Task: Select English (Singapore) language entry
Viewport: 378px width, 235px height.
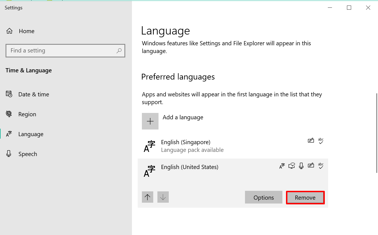Action: (233, 146)
